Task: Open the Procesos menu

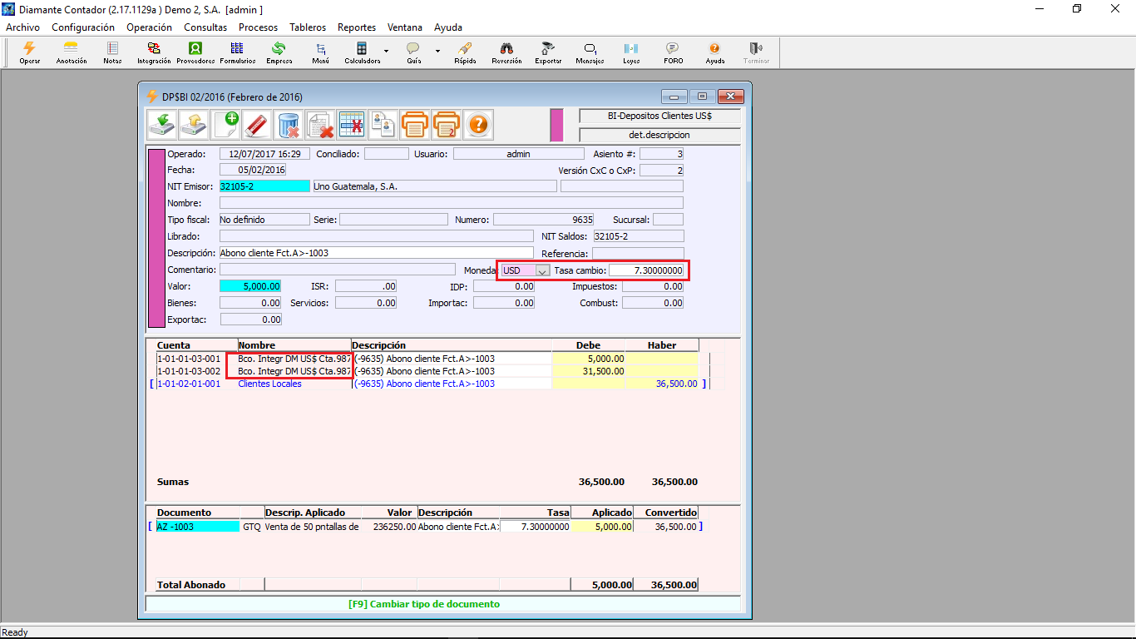Action: [x=258, y=27]
